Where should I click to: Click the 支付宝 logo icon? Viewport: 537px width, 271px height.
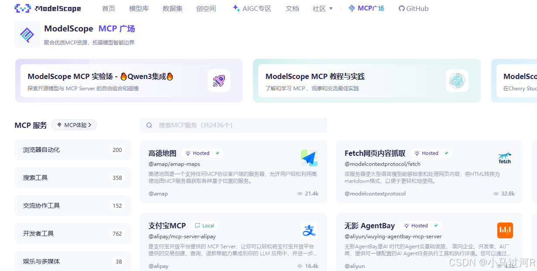pos(309,230)
